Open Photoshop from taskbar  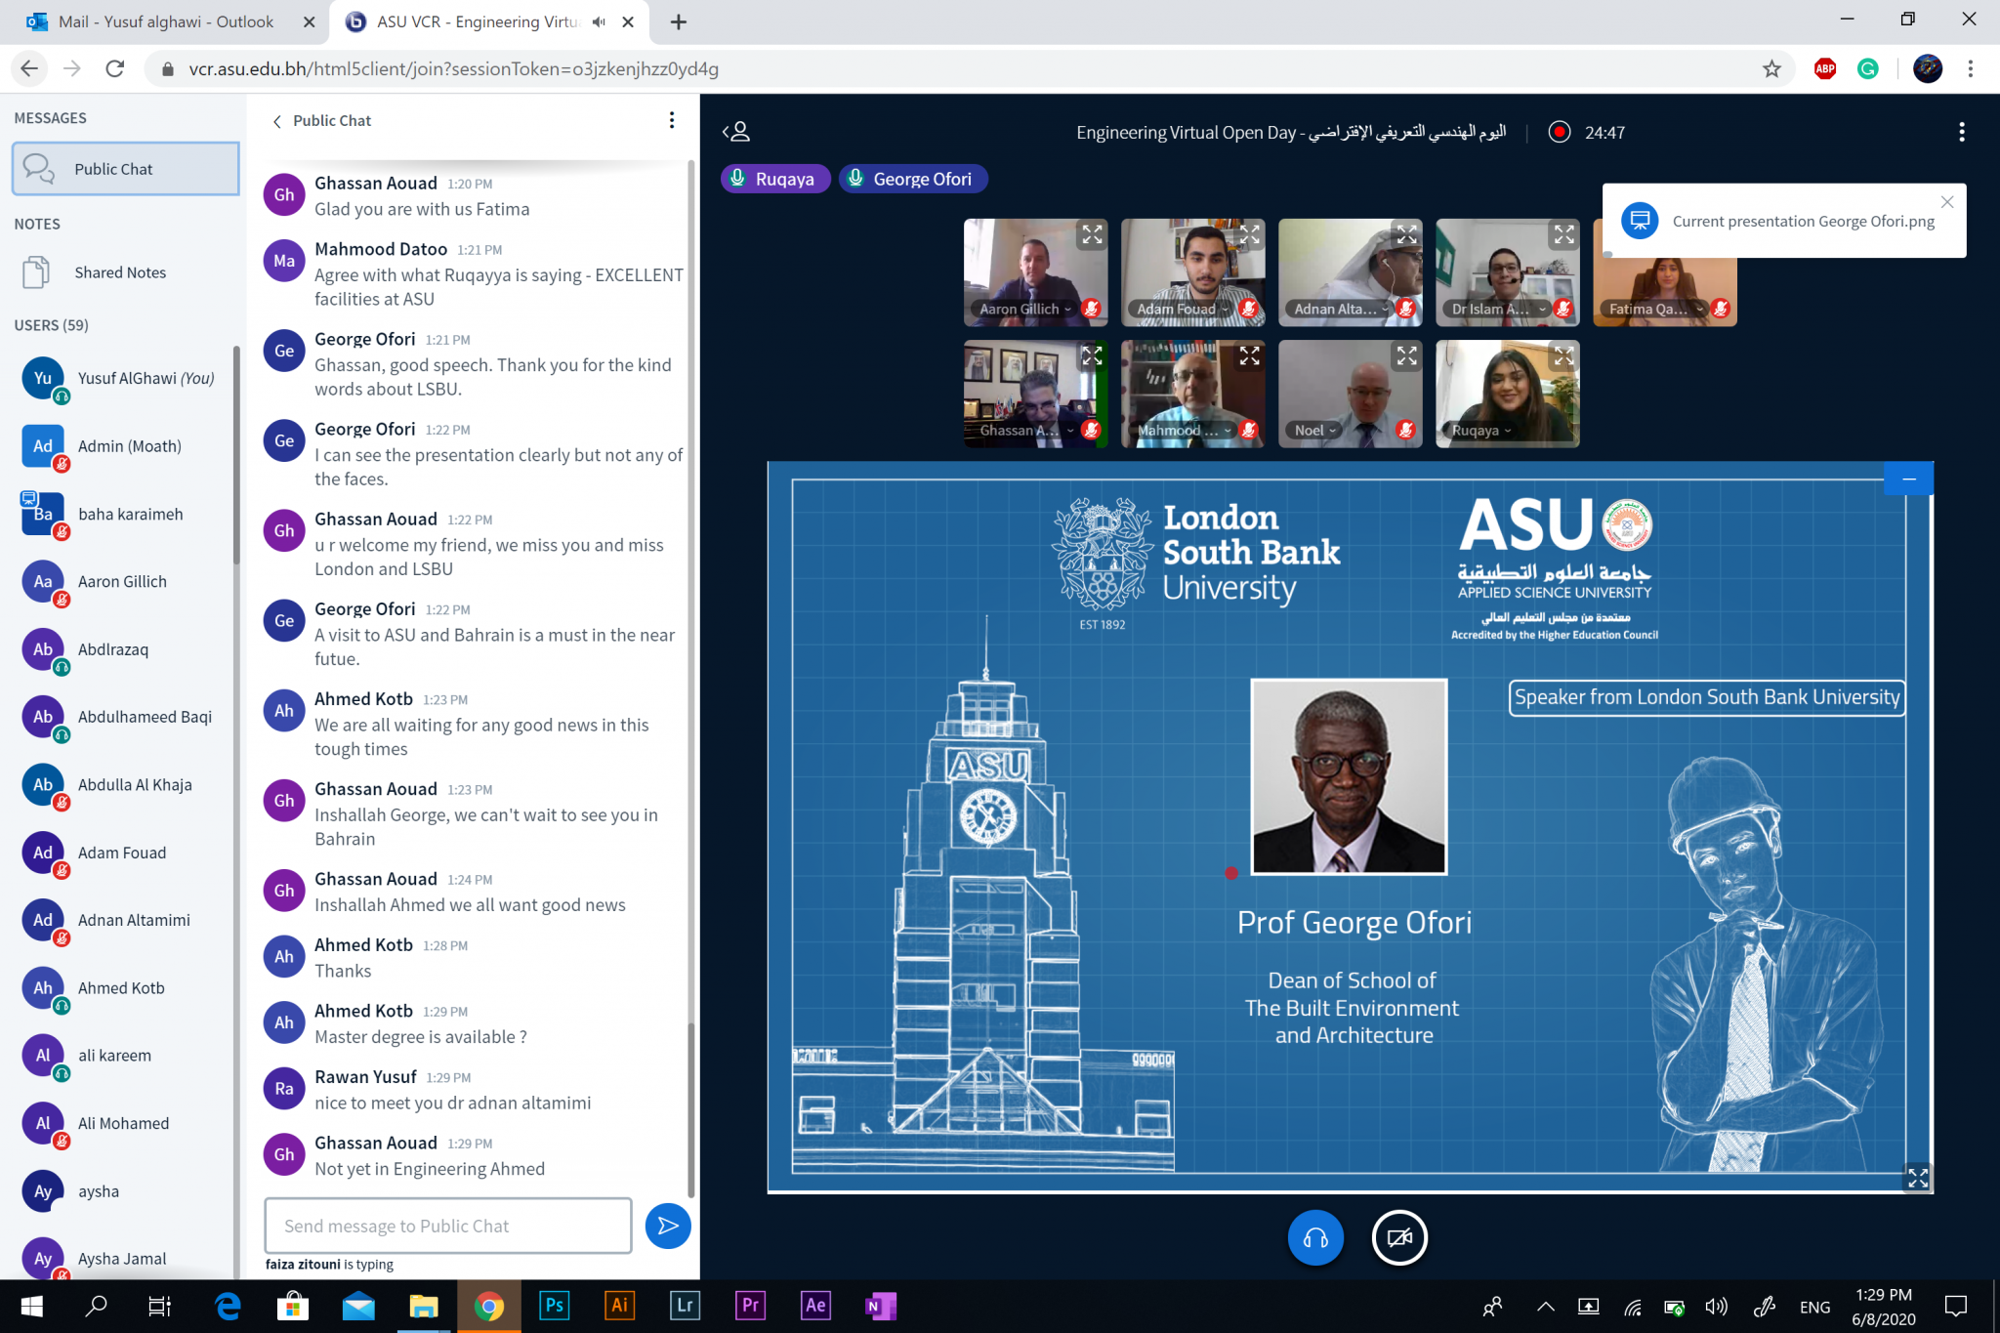pyautogui.click(x=554, y=1306)
